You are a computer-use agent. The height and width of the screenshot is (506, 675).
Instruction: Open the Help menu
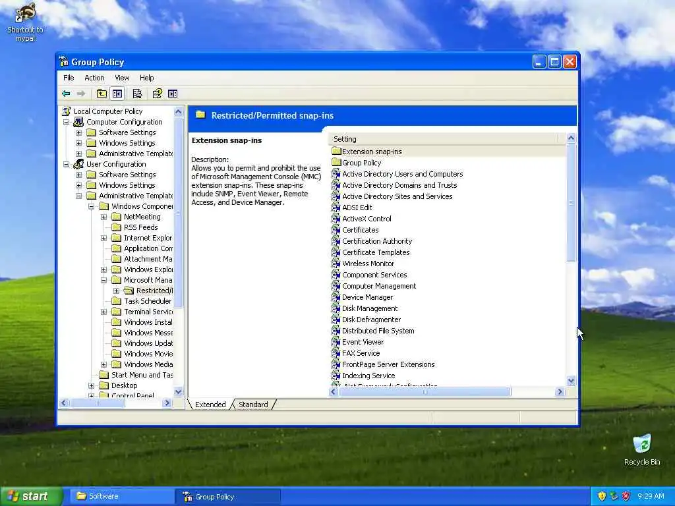click(x=146, y=78)
